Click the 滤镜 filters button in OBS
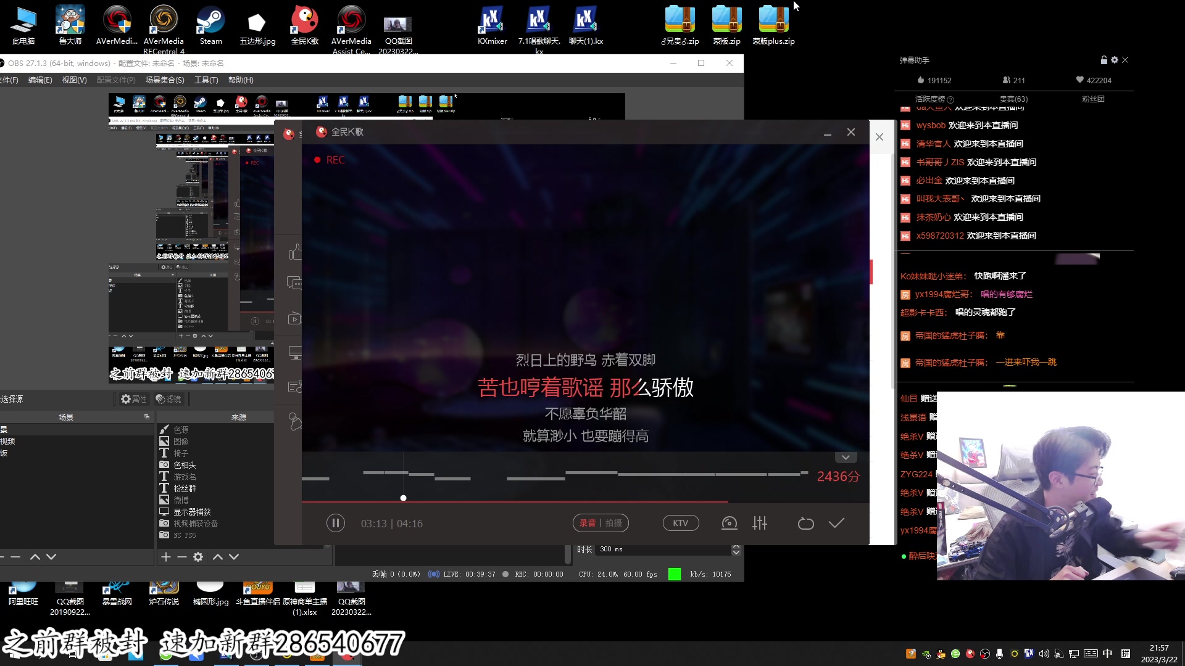This screenshot has width=1185, height=666. pos(168,399)
